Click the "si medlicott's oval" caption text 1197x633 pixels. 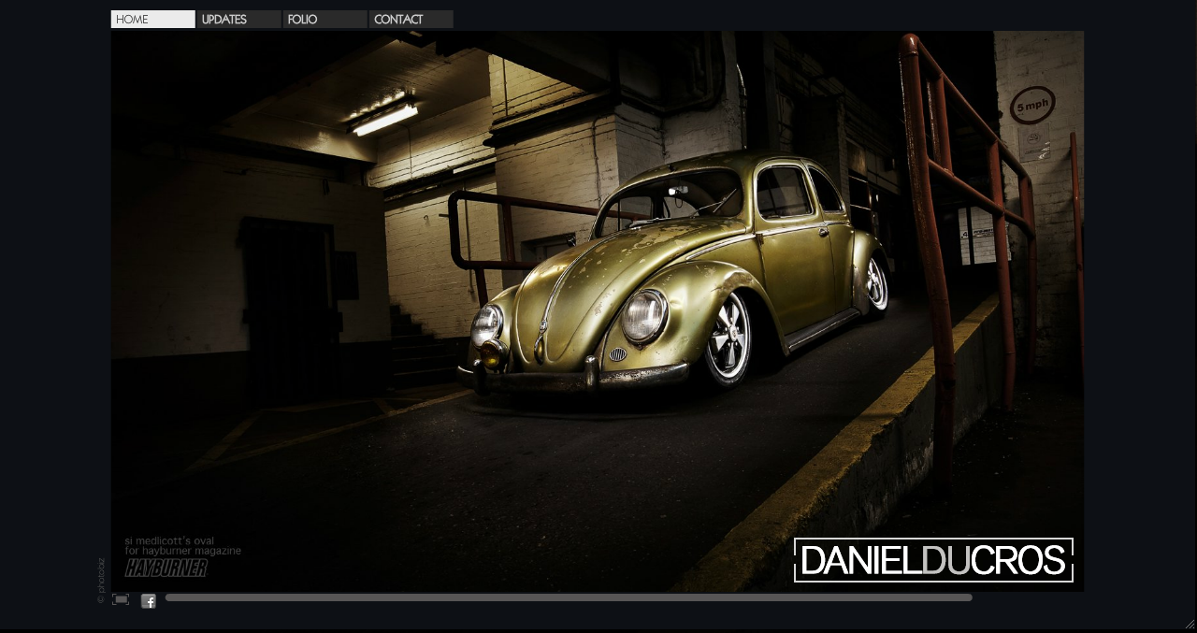(x=169, y=540)
